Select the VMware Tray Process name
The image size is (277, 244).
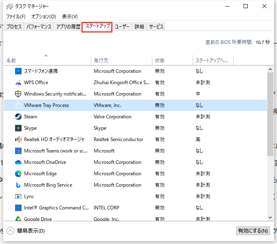coord(46,105)
